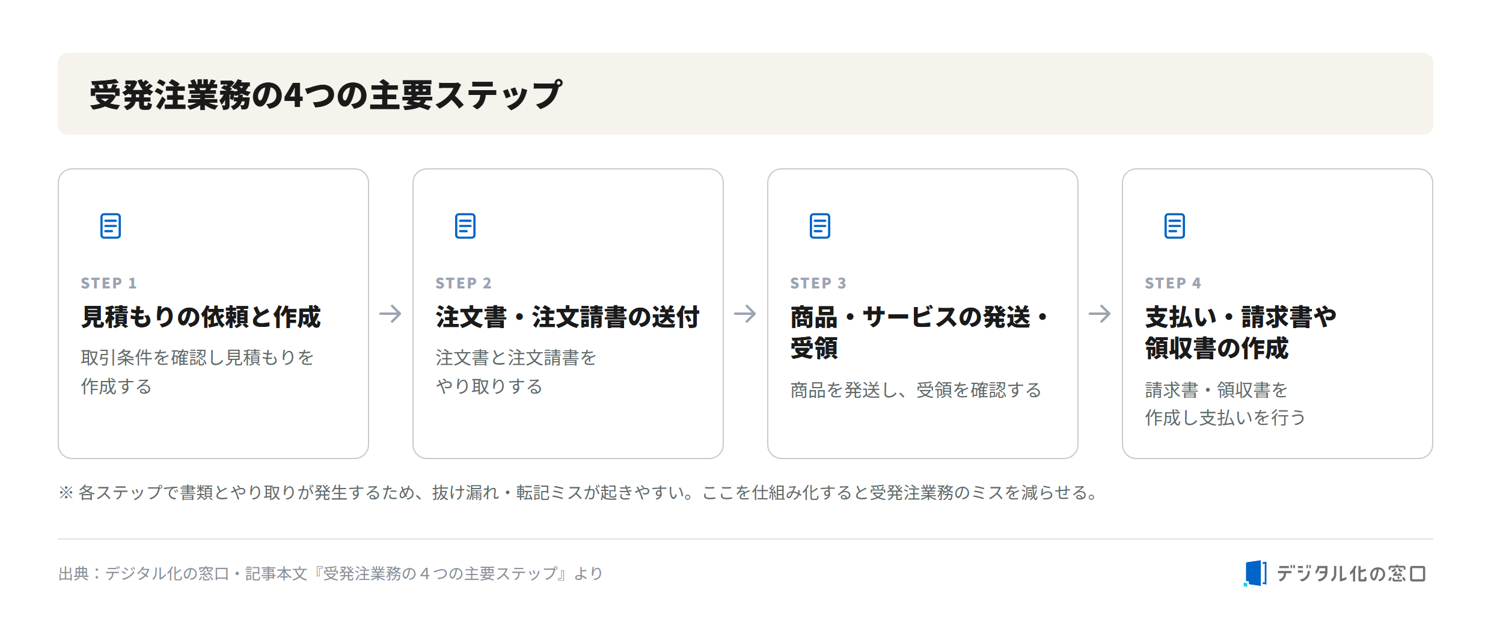Image resolution: width=1491 pixels, height=643 pixels.
Task: Select the 商品・サービスの発送・受領 heading
Action: click(920, 332)
